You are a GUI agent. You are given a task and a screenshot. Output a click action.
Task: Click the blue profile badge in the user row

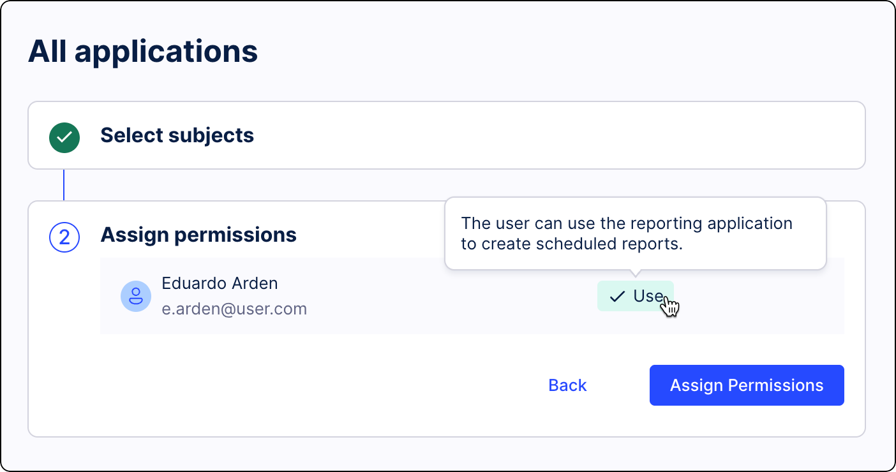tap(136, 296)
